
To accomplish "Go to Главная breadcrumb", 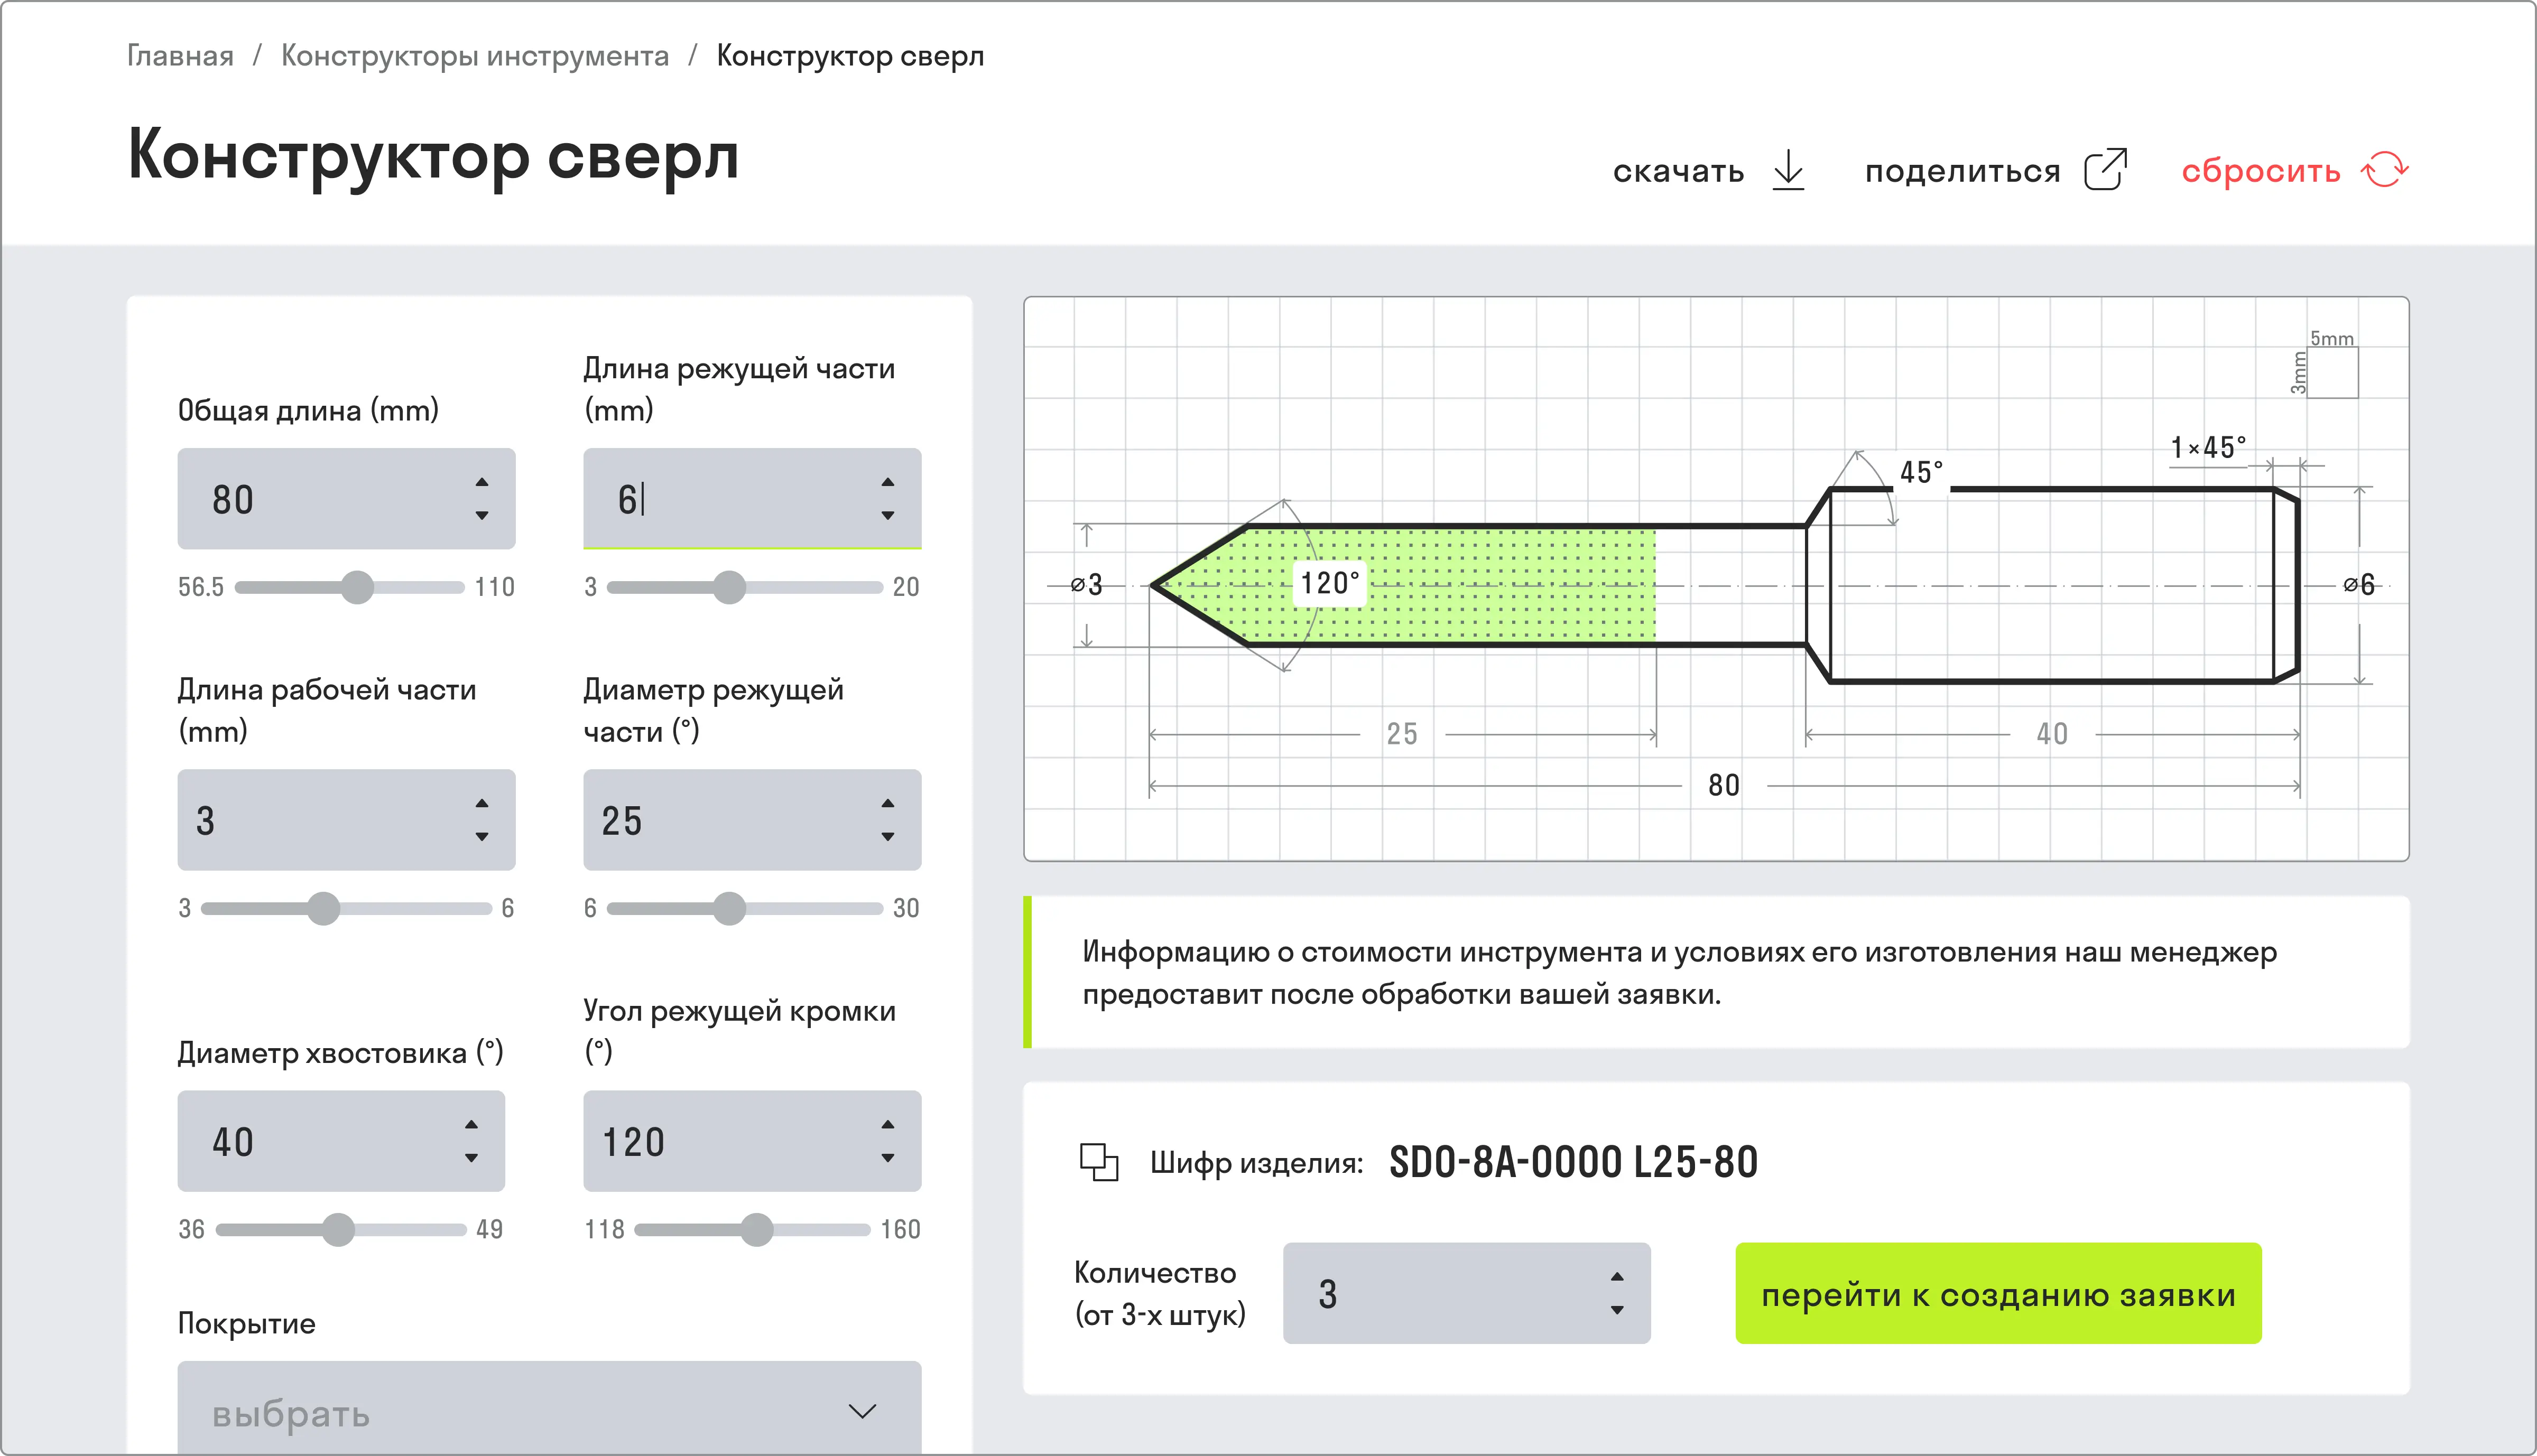I will tap(180, 56).
